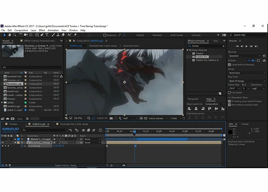The width and height of the screenshot is (268, 192).
Task: Select the Zoom magnifier tool
Action: [x=15, y=35]
